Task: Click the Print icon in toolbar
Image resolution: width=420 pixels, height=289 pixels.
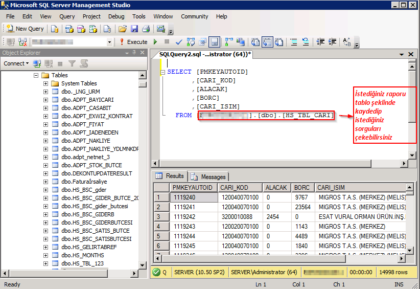Action: (x=146, y=29)
